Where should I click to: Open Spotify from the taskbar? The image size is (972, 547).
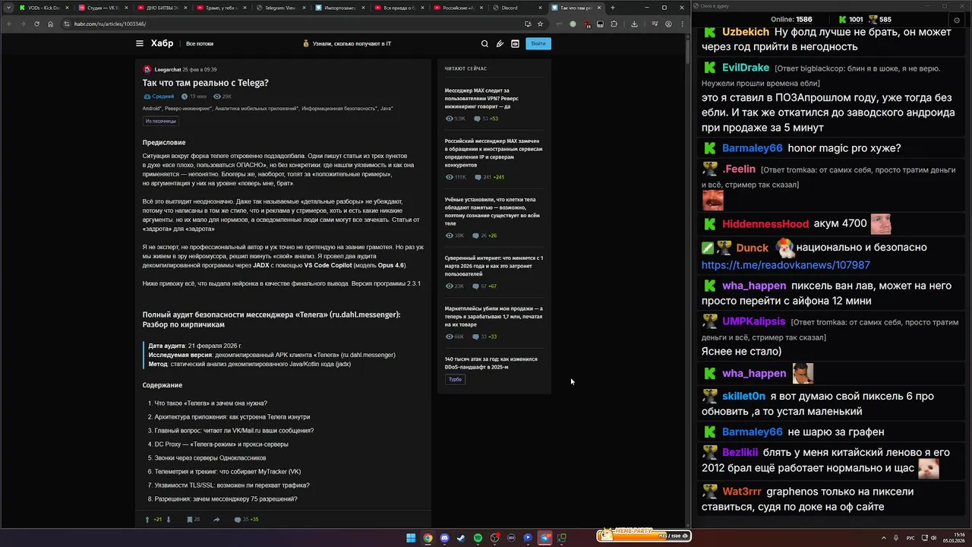tap(478, 538)
